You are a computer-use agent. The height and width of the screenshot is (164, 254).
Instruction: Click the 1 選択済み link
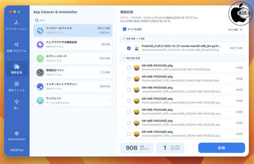click(x=104, y=33)
